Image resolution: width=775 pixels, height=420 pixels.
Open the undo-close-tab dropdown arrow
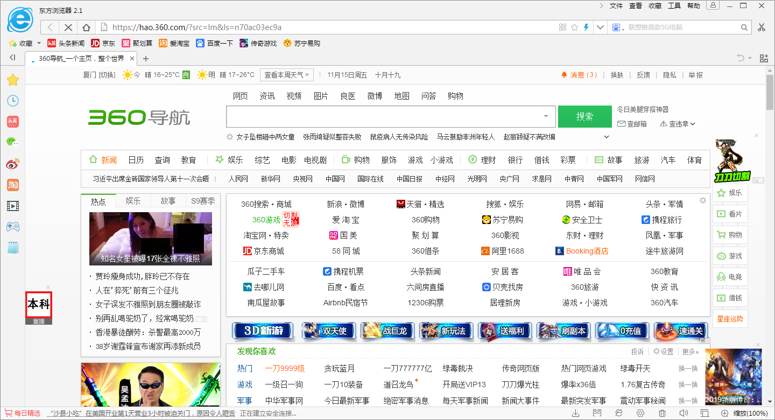(x=751, y=58)
